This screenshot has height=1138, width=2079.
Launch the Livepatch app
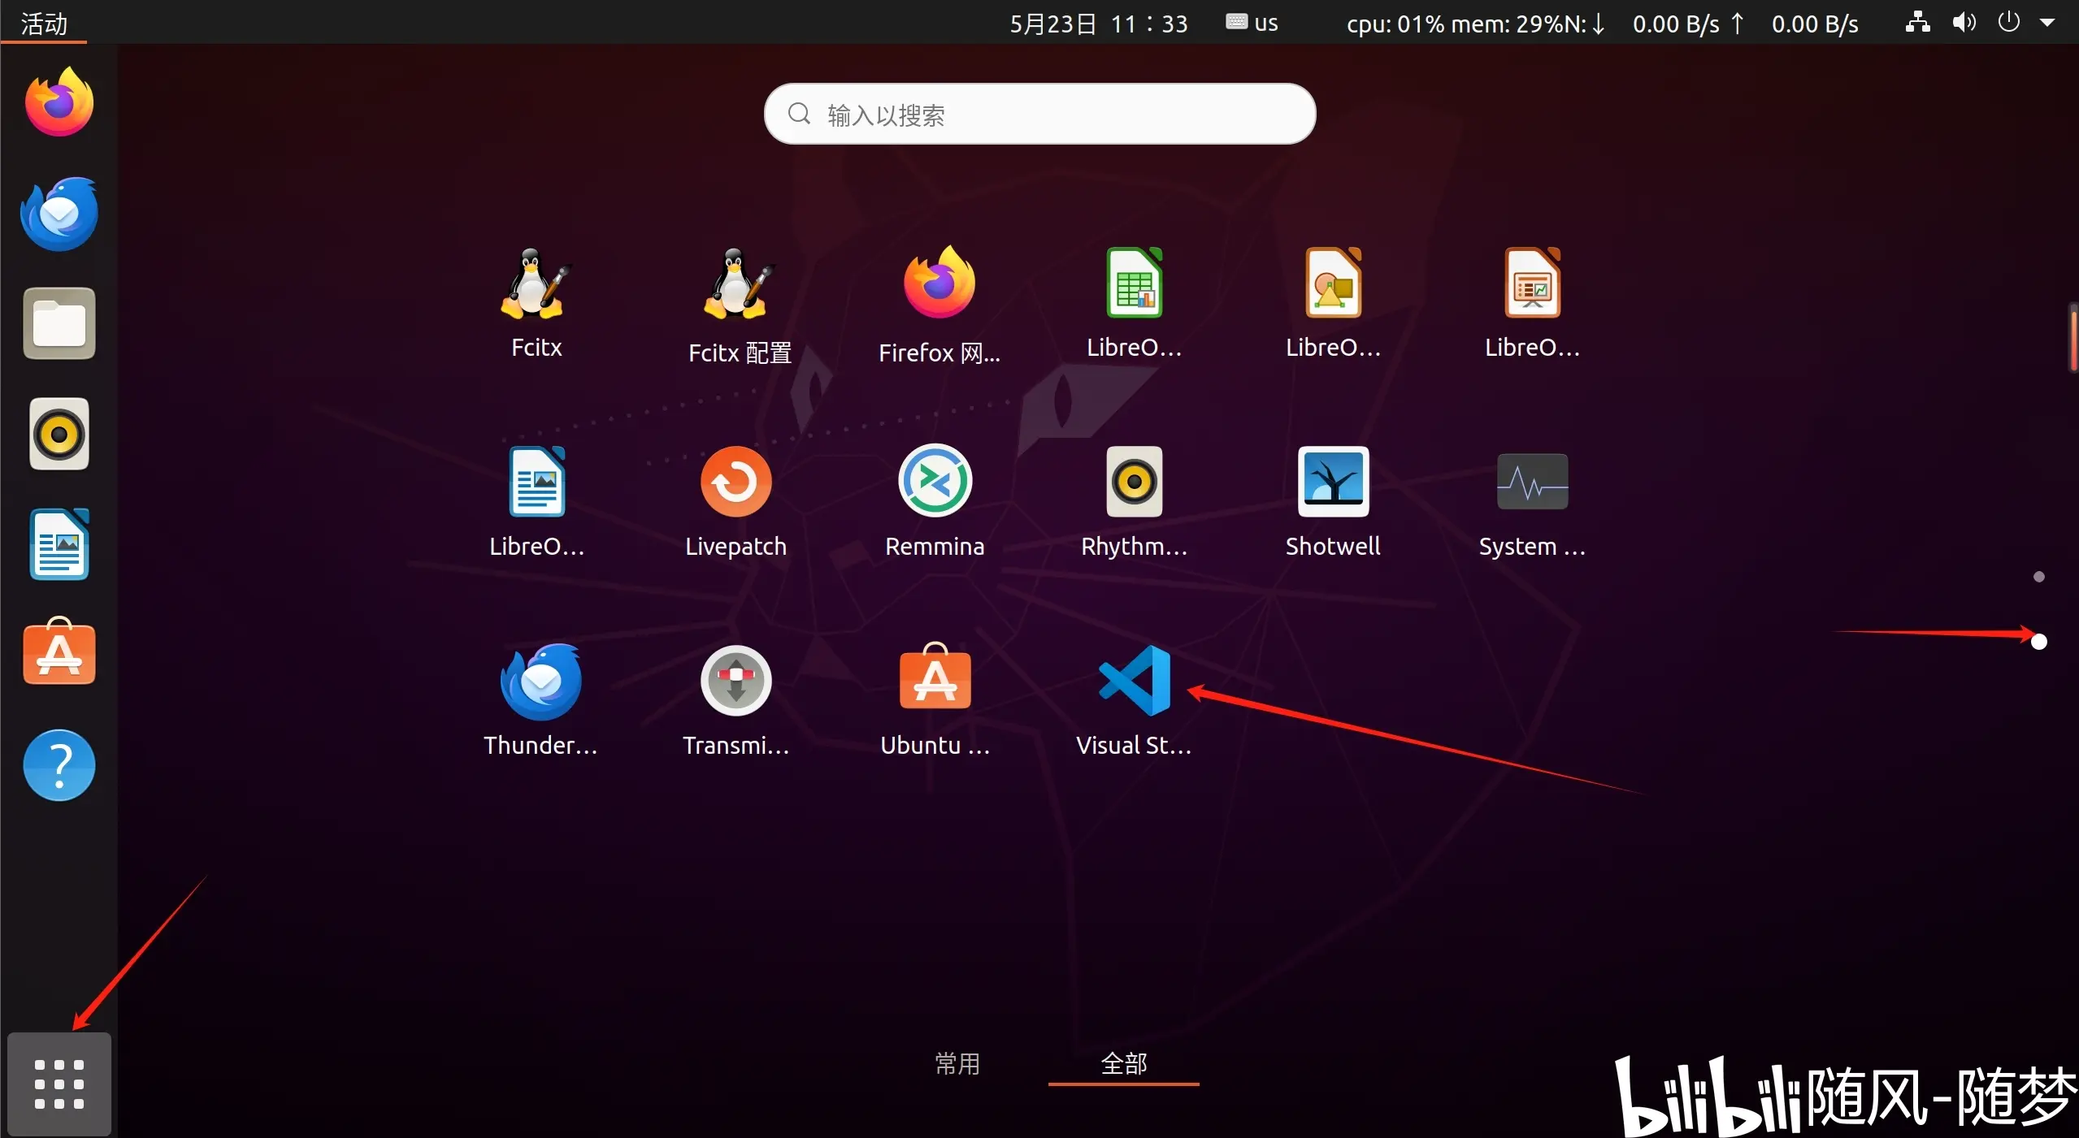click(736, 502)
